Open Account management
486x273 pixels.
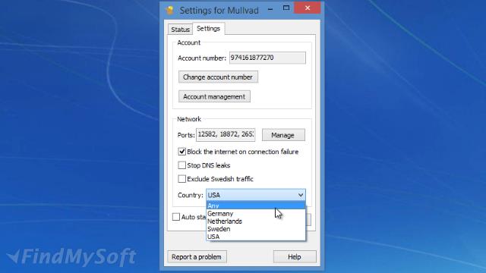pos(214,96)
